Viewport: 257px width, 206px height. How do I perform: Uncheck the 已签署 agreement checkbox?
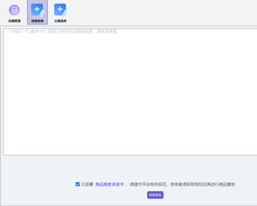tap(78, 184)
